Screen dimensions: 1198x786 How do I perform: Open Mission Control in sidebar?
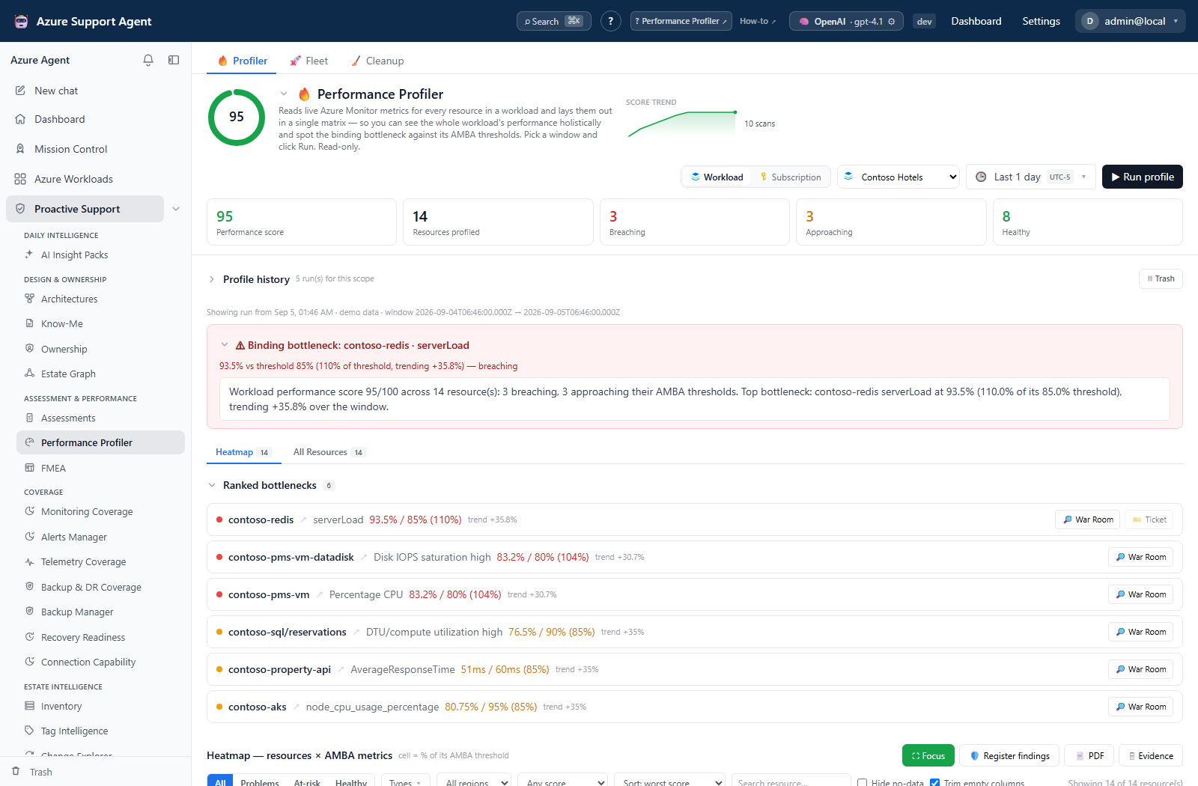(x=70, y=149)
